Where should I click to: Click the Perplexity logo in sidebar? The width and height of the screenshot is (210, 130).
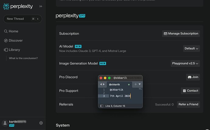click(x=18, y=6)
